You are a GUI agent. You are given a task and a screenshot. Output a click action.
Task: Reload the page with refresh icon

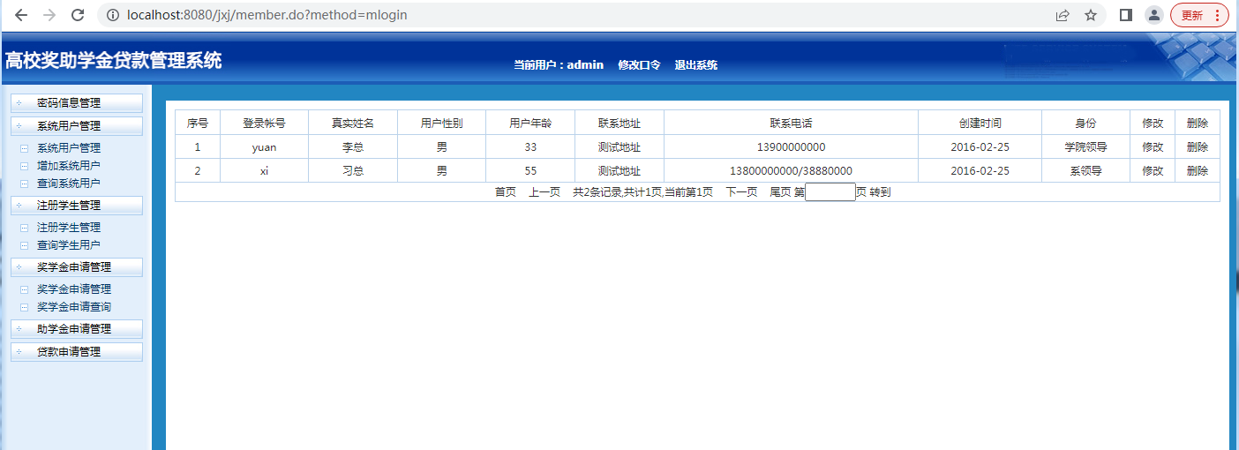tap(78, 15)
